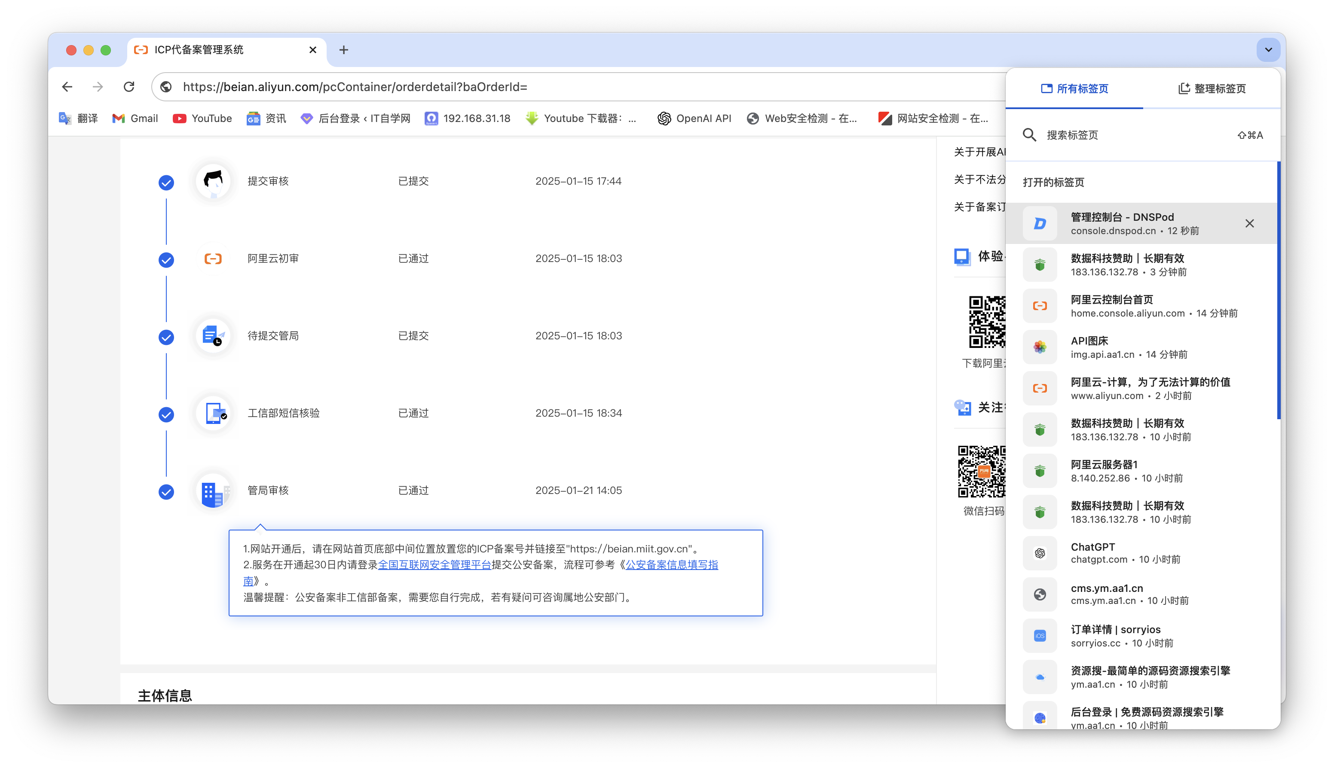Select the 所有标签页 tab

click(x=1074, y=88)
